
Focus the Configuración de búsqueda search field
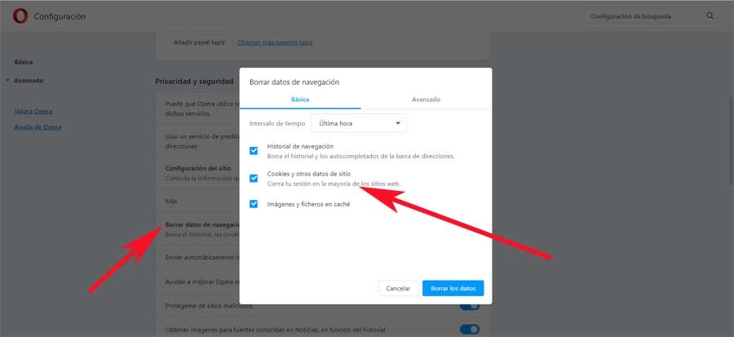pos(651,16)
